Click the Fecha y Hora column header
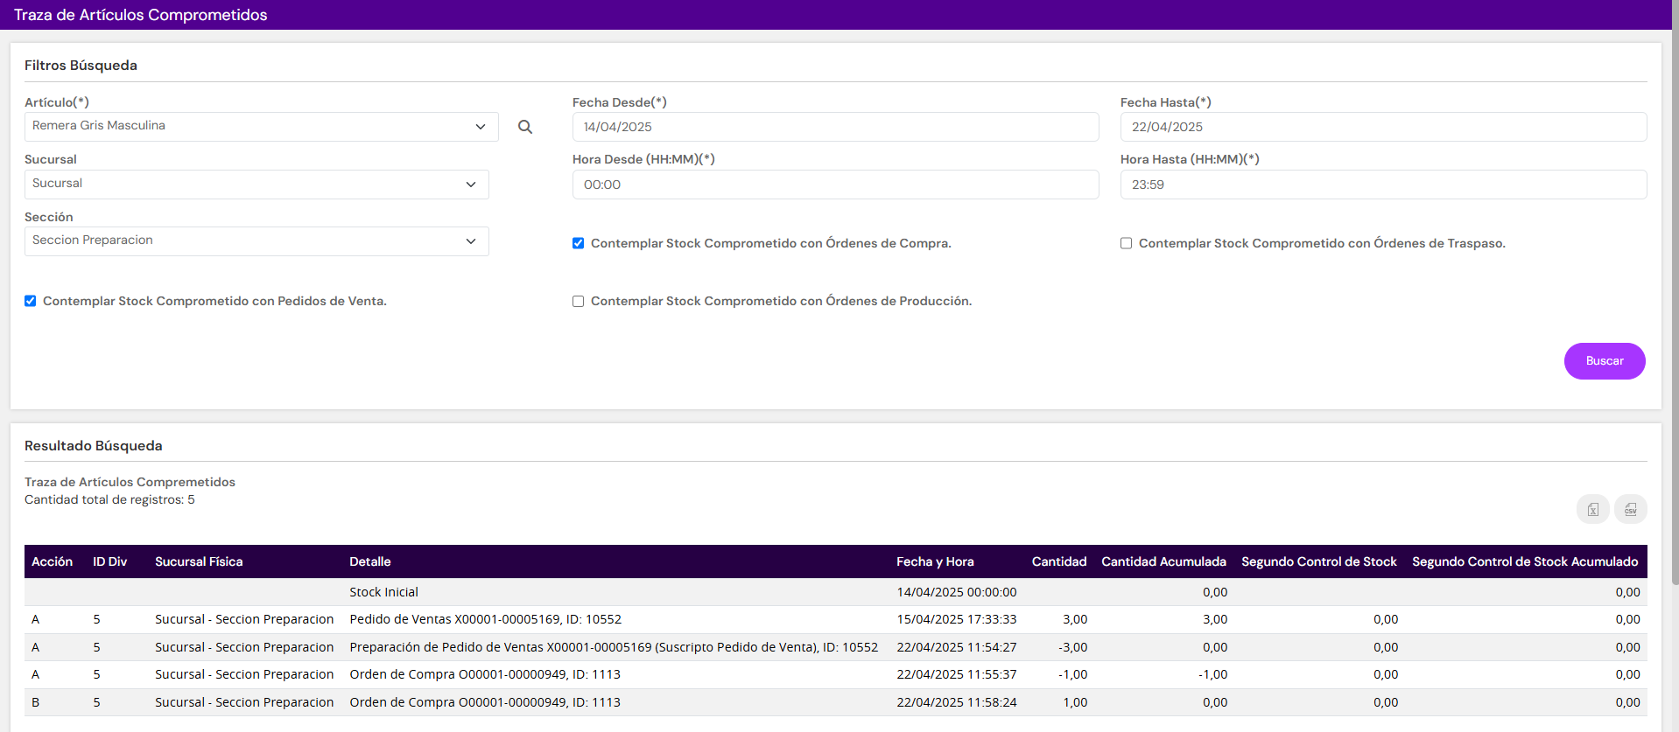Image resolution: width=1679 pixels, height=732 pixels. point(934,562)
